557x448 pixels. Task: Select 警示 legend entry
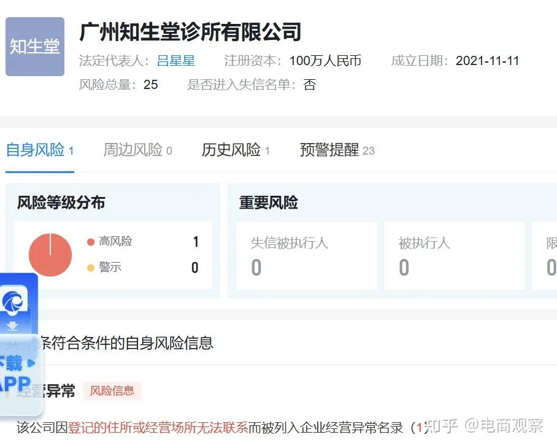[104, 267]
